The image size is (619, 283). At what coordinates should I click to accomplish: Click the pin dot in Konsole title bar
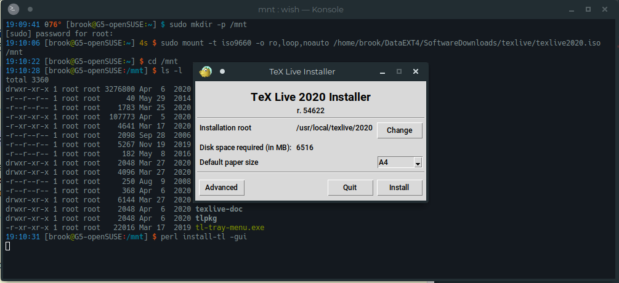pyautogui.click(x=30, y=9)
